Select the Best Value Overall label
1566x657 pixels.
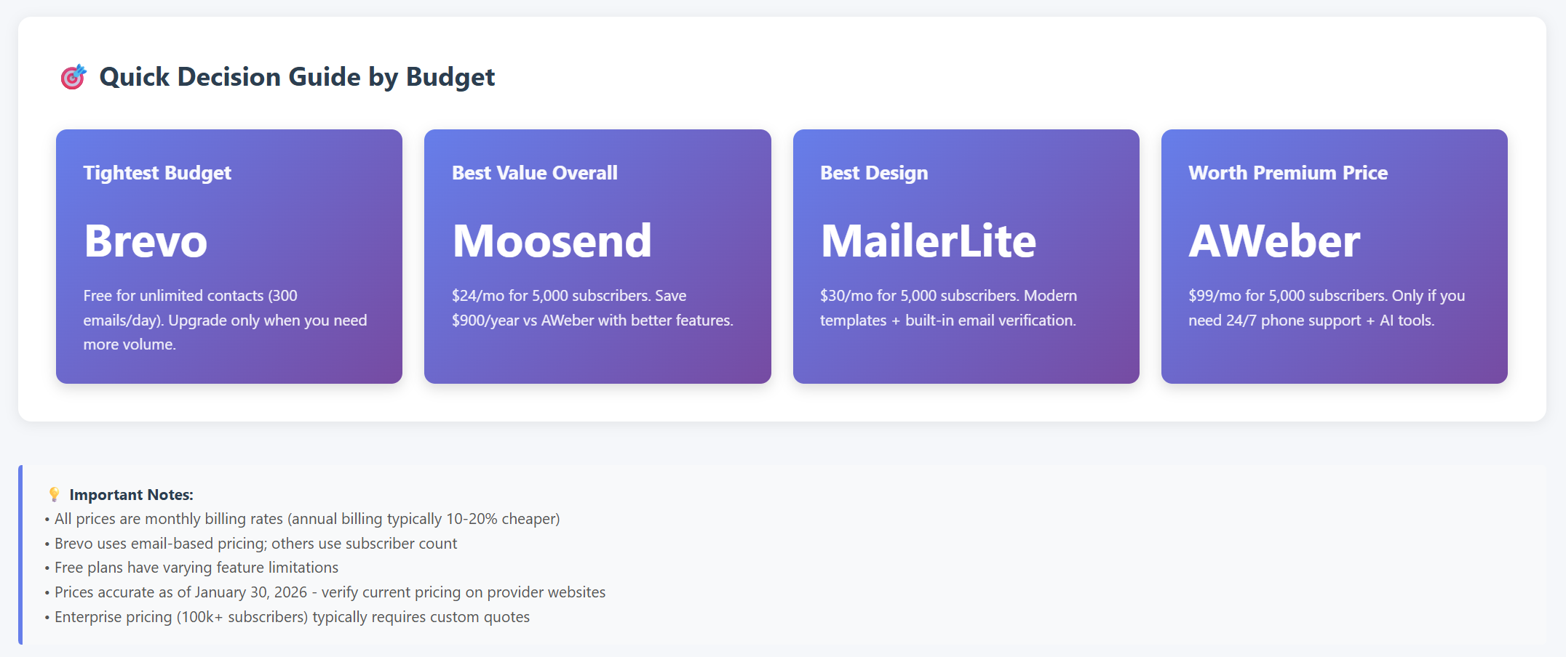tap(535, 173)
